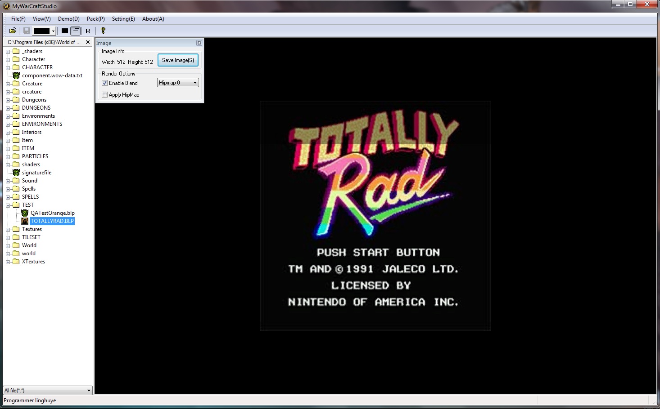
Task: Click the component.wow-data.txt orc file icon
Action: (16, 76)
